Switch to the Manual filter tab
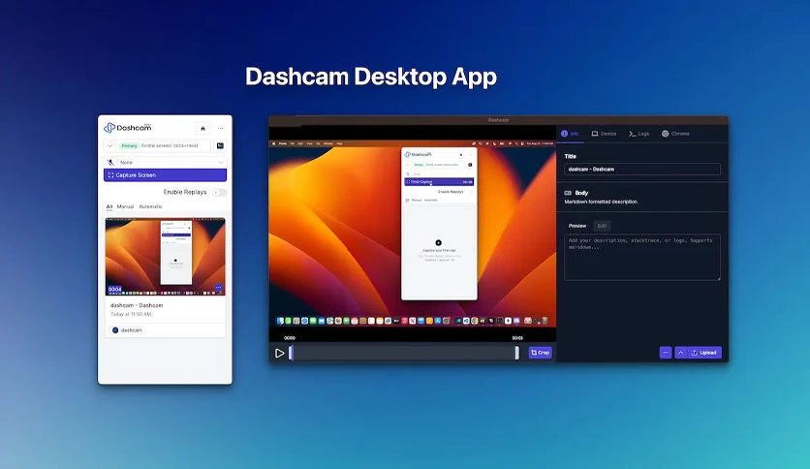Viewport: 810px width, 469px height. [125, 206]
